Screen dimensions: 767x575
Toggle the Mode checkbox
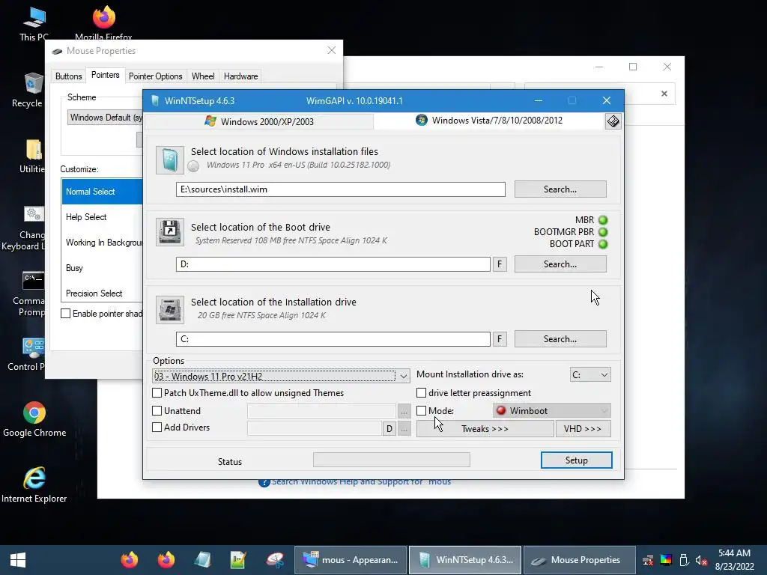tap(421, 411)
